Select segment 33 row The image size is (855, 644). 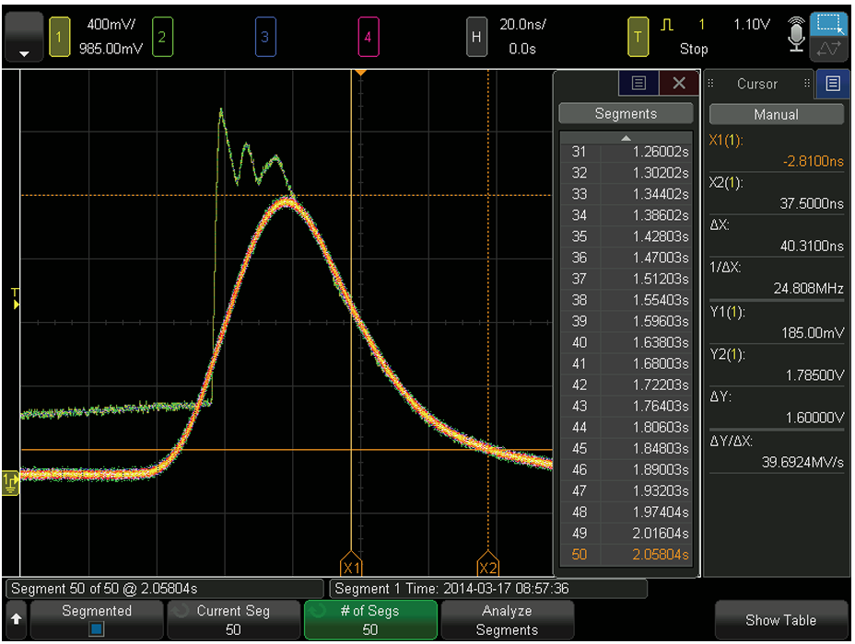pyautogui.click(x=626, y=194)
